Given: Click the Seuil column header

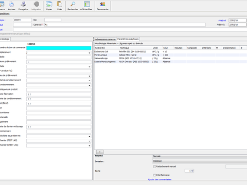Looking at the screenshot, I should pyautogui.click(x=168, y=48).
